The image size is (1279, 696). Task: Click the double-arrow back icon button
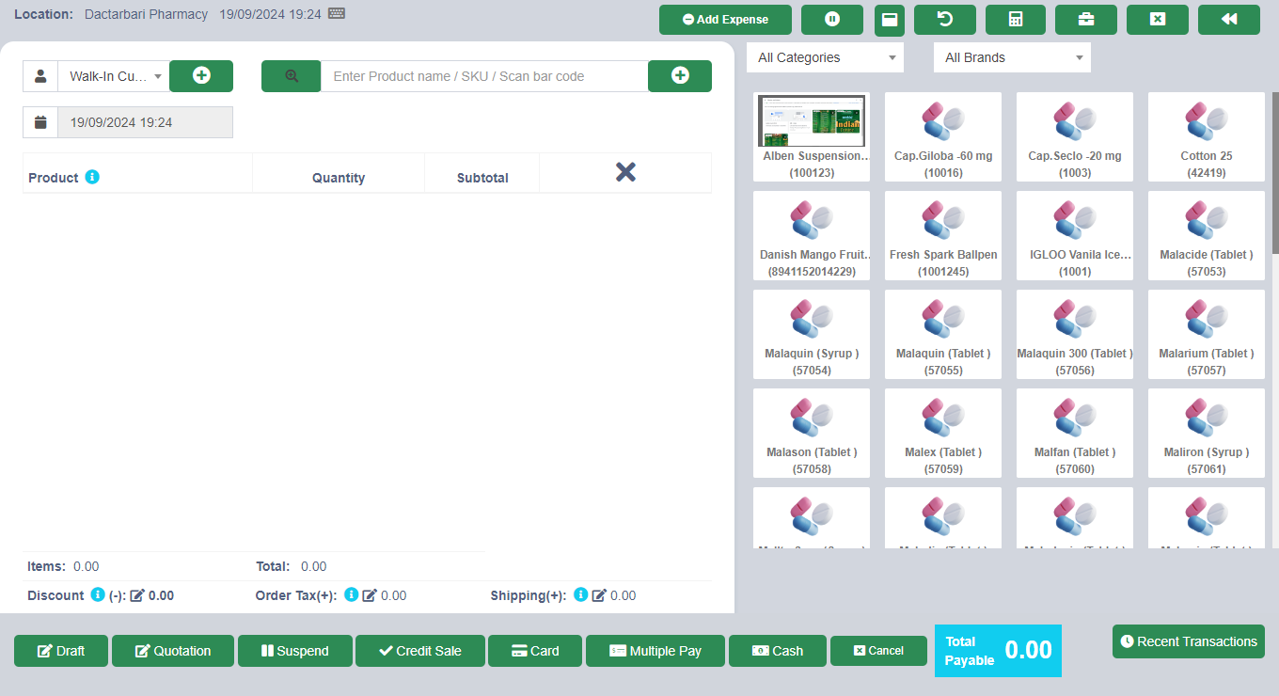pos(1228,20)
